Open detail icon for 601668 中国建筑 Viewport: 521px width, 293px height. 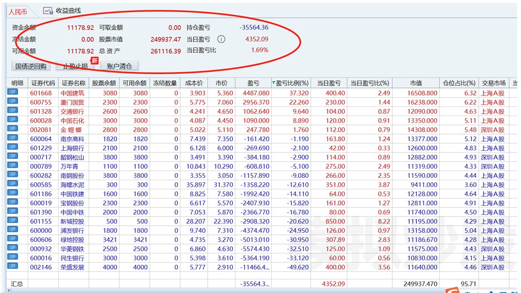[12, 92]
